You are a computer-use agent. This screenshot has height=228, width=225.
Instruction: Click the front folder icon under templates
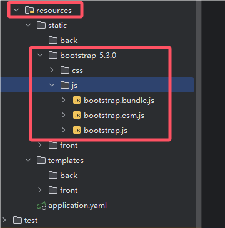click(x=53, y=191)
